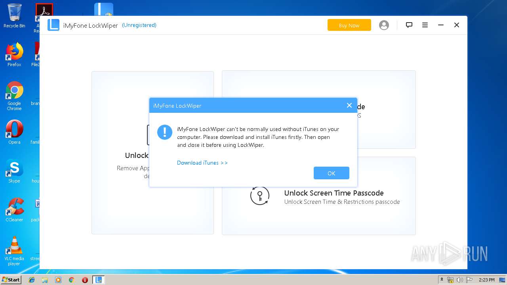
Task: Launch VLC media player from the desktop
Action: [14, 251]
